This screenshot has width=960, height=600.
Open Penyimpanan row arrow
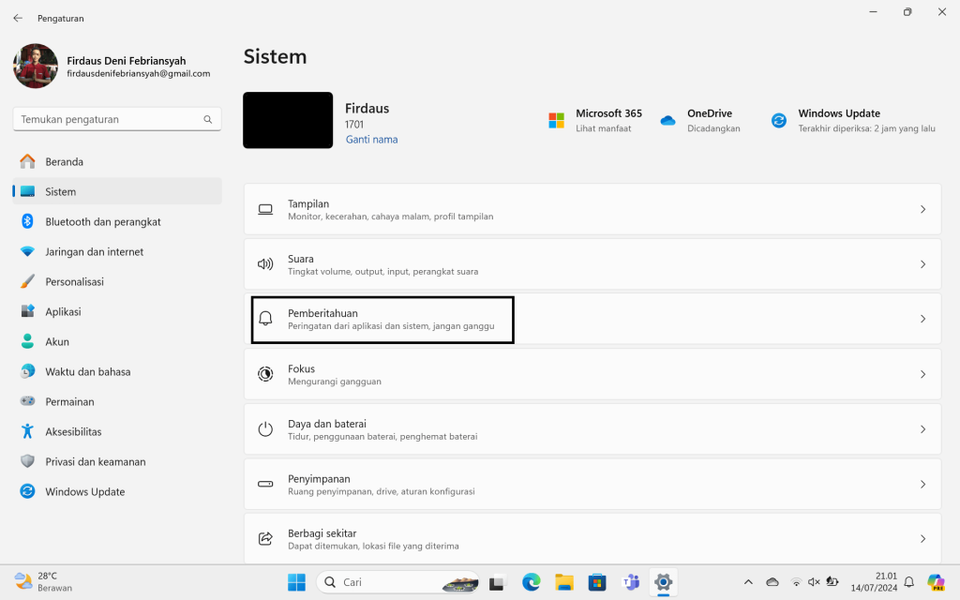point(922,484)
